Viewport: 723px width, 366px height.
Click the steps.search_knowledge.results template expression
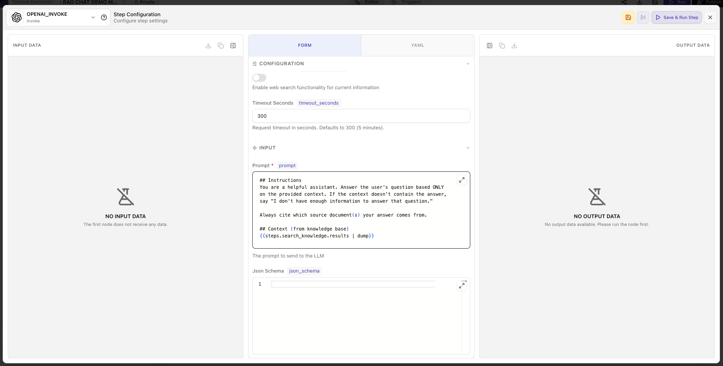click(x=317, y=236)
